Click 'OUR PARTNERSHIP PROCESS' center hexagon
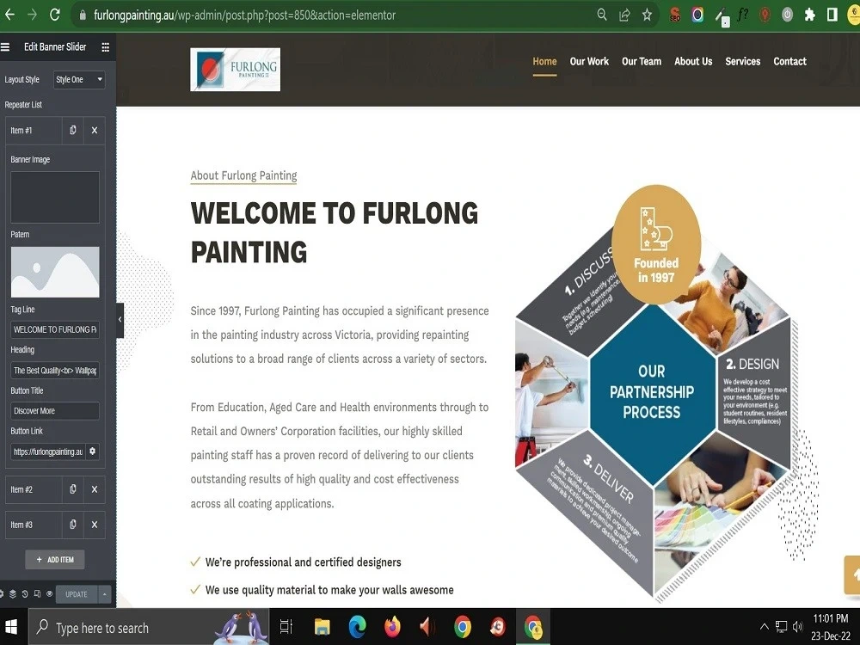860x645 pixels. tap(652, 391)
